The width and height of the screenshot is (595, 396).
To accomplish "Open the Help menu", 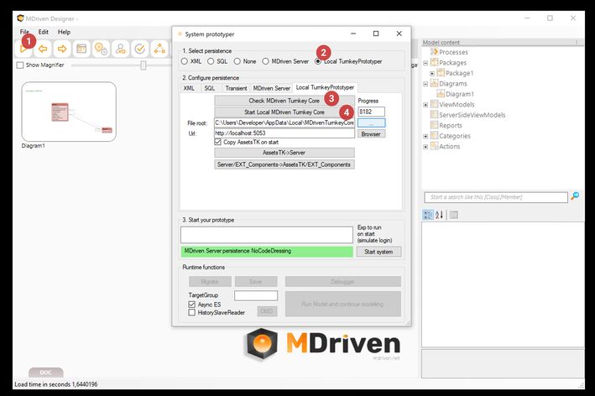I will pos(64,32).
